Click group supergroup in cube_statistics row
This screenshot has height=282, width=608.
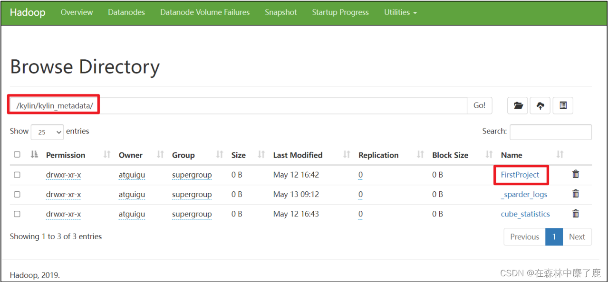click(192, 214)
